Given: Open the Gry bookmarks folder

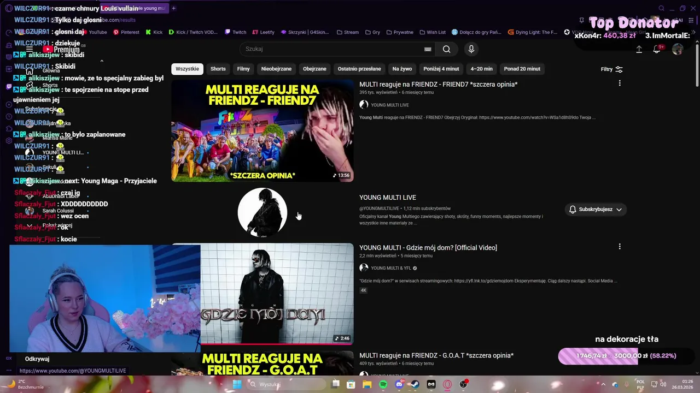Looking at the screenshot, I should click(x=372, y=32).
